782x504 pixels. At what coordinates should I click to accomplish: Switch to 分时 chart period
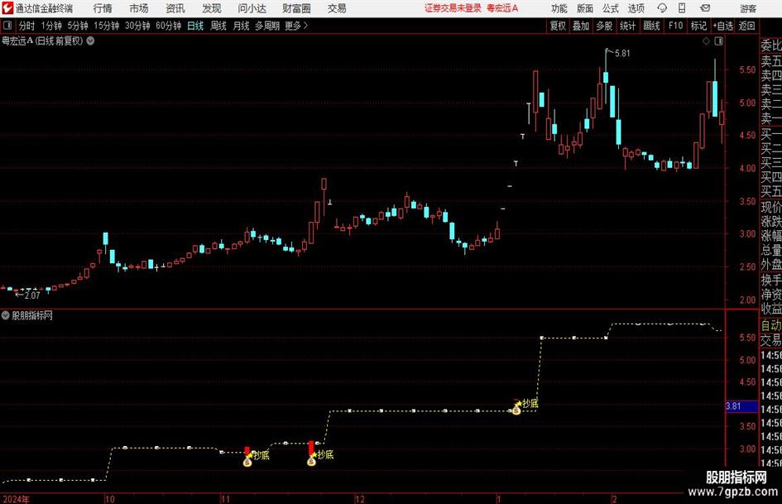[26, 26]
